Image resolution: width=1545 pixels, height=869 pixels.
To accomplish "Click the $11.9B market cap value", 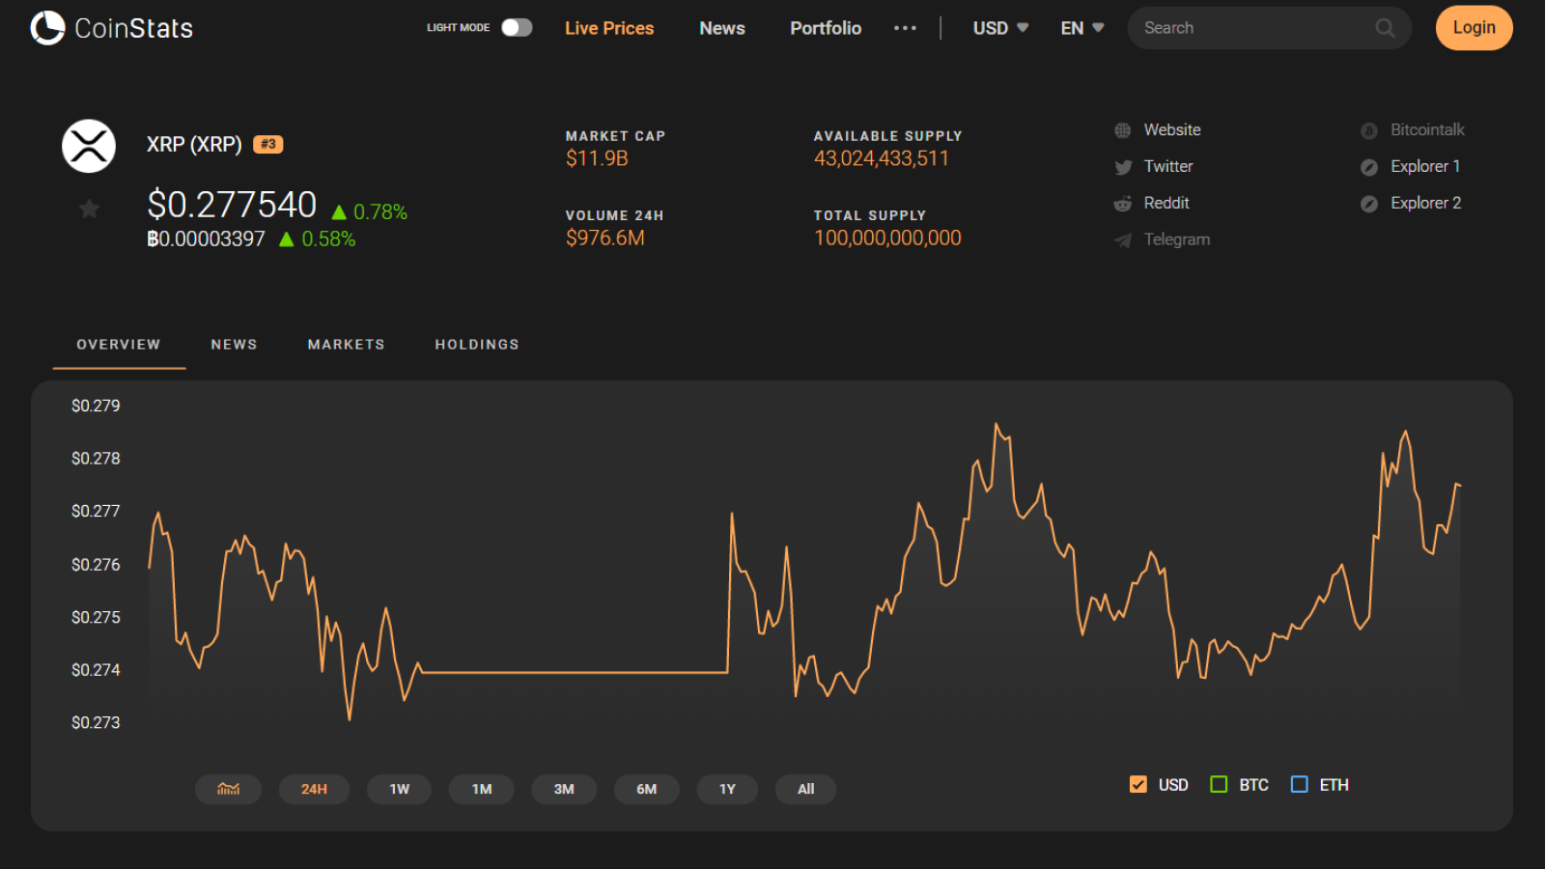I will 597,158.
